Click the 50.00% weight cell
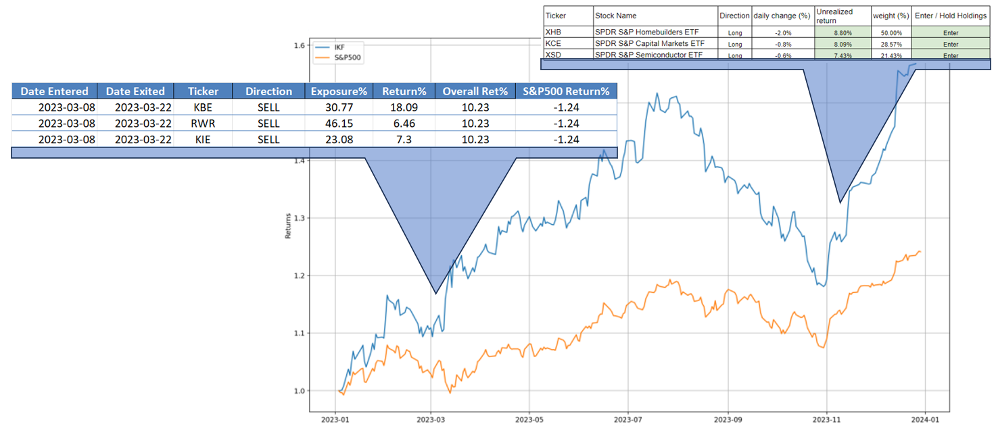 click(891, 32)
